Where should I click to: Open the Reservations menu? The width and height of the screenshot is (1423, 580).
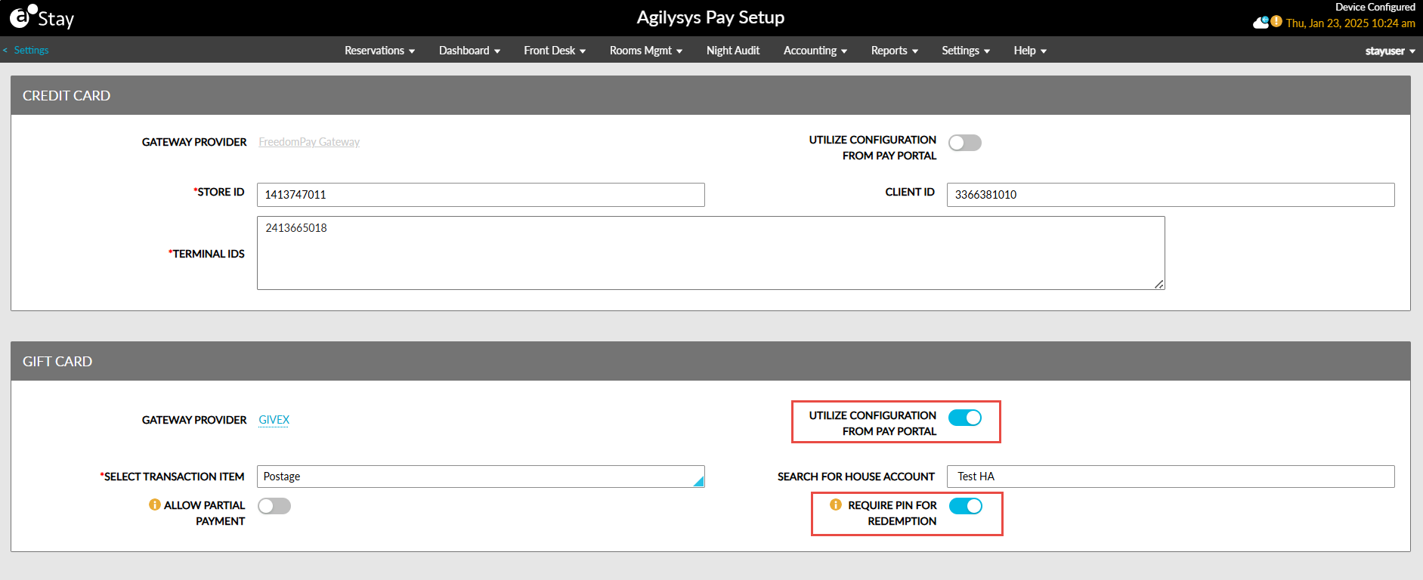379,51
